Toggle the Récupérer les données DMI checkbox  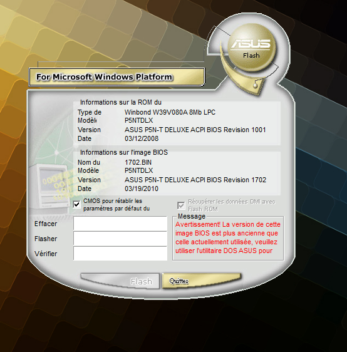(181, 205)
